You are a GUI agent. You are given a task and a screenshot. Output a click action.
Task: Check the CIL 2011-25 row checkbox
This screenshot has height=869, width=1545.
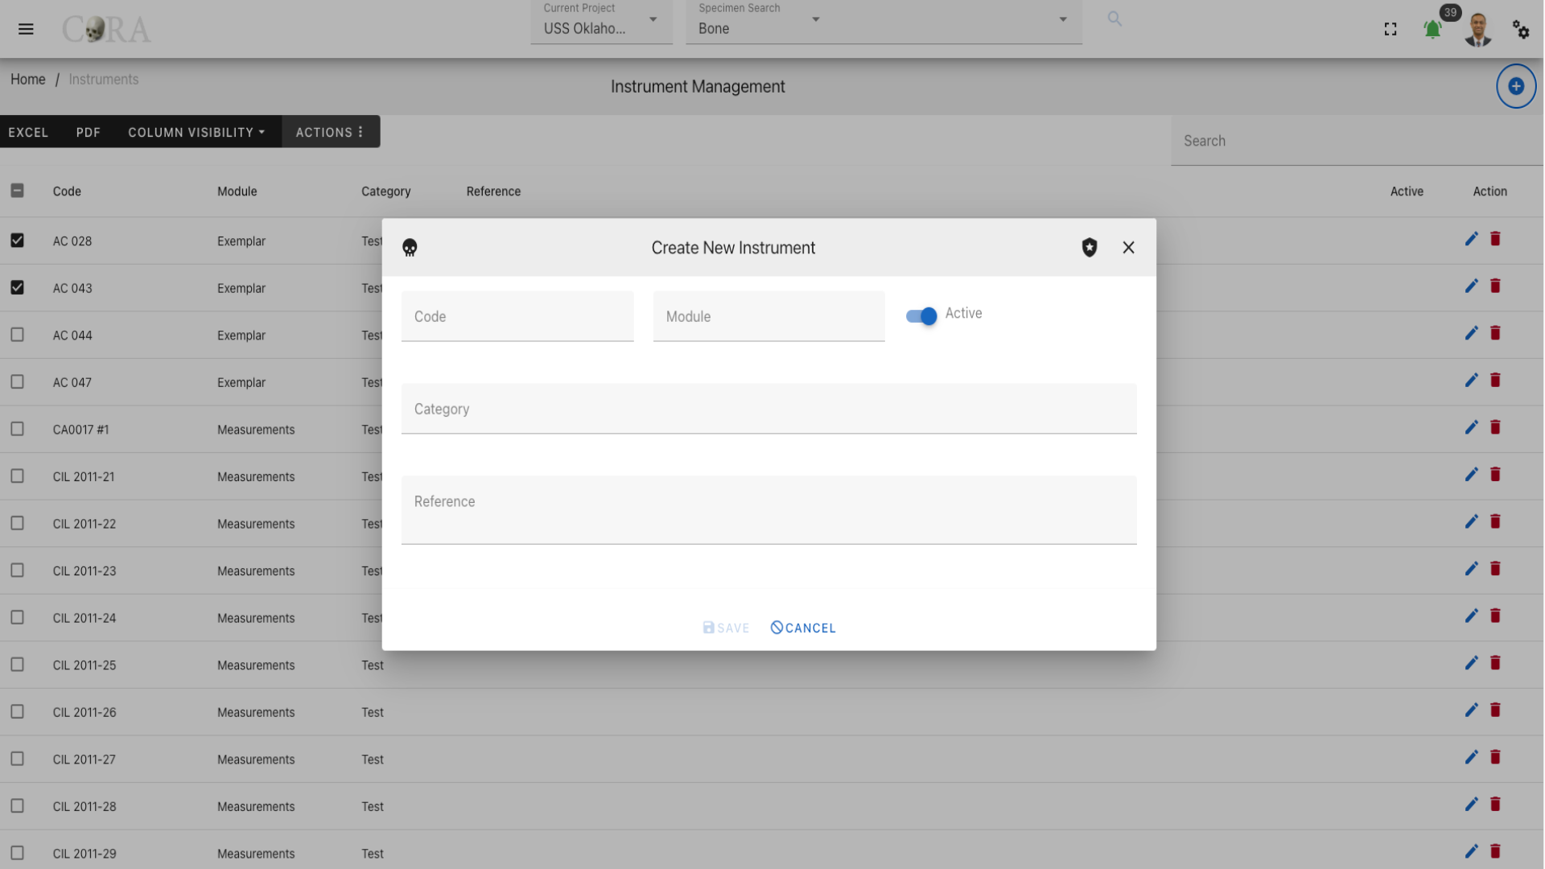pyautogui.click(x=17, y=665)
